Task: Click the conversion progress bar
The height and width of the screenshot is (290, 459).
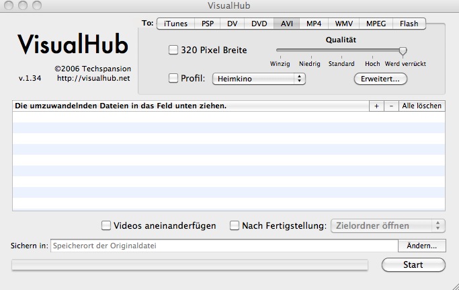Action: pyautogui.click(x=190, y=265)
